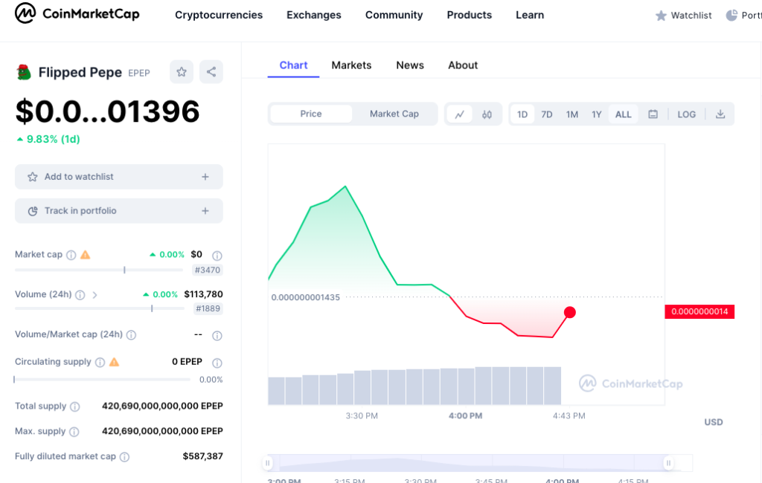Open the Cryptocurrencies menu
Image resolution: width=762 pixels, height=483 pixels.
point(219,15)
